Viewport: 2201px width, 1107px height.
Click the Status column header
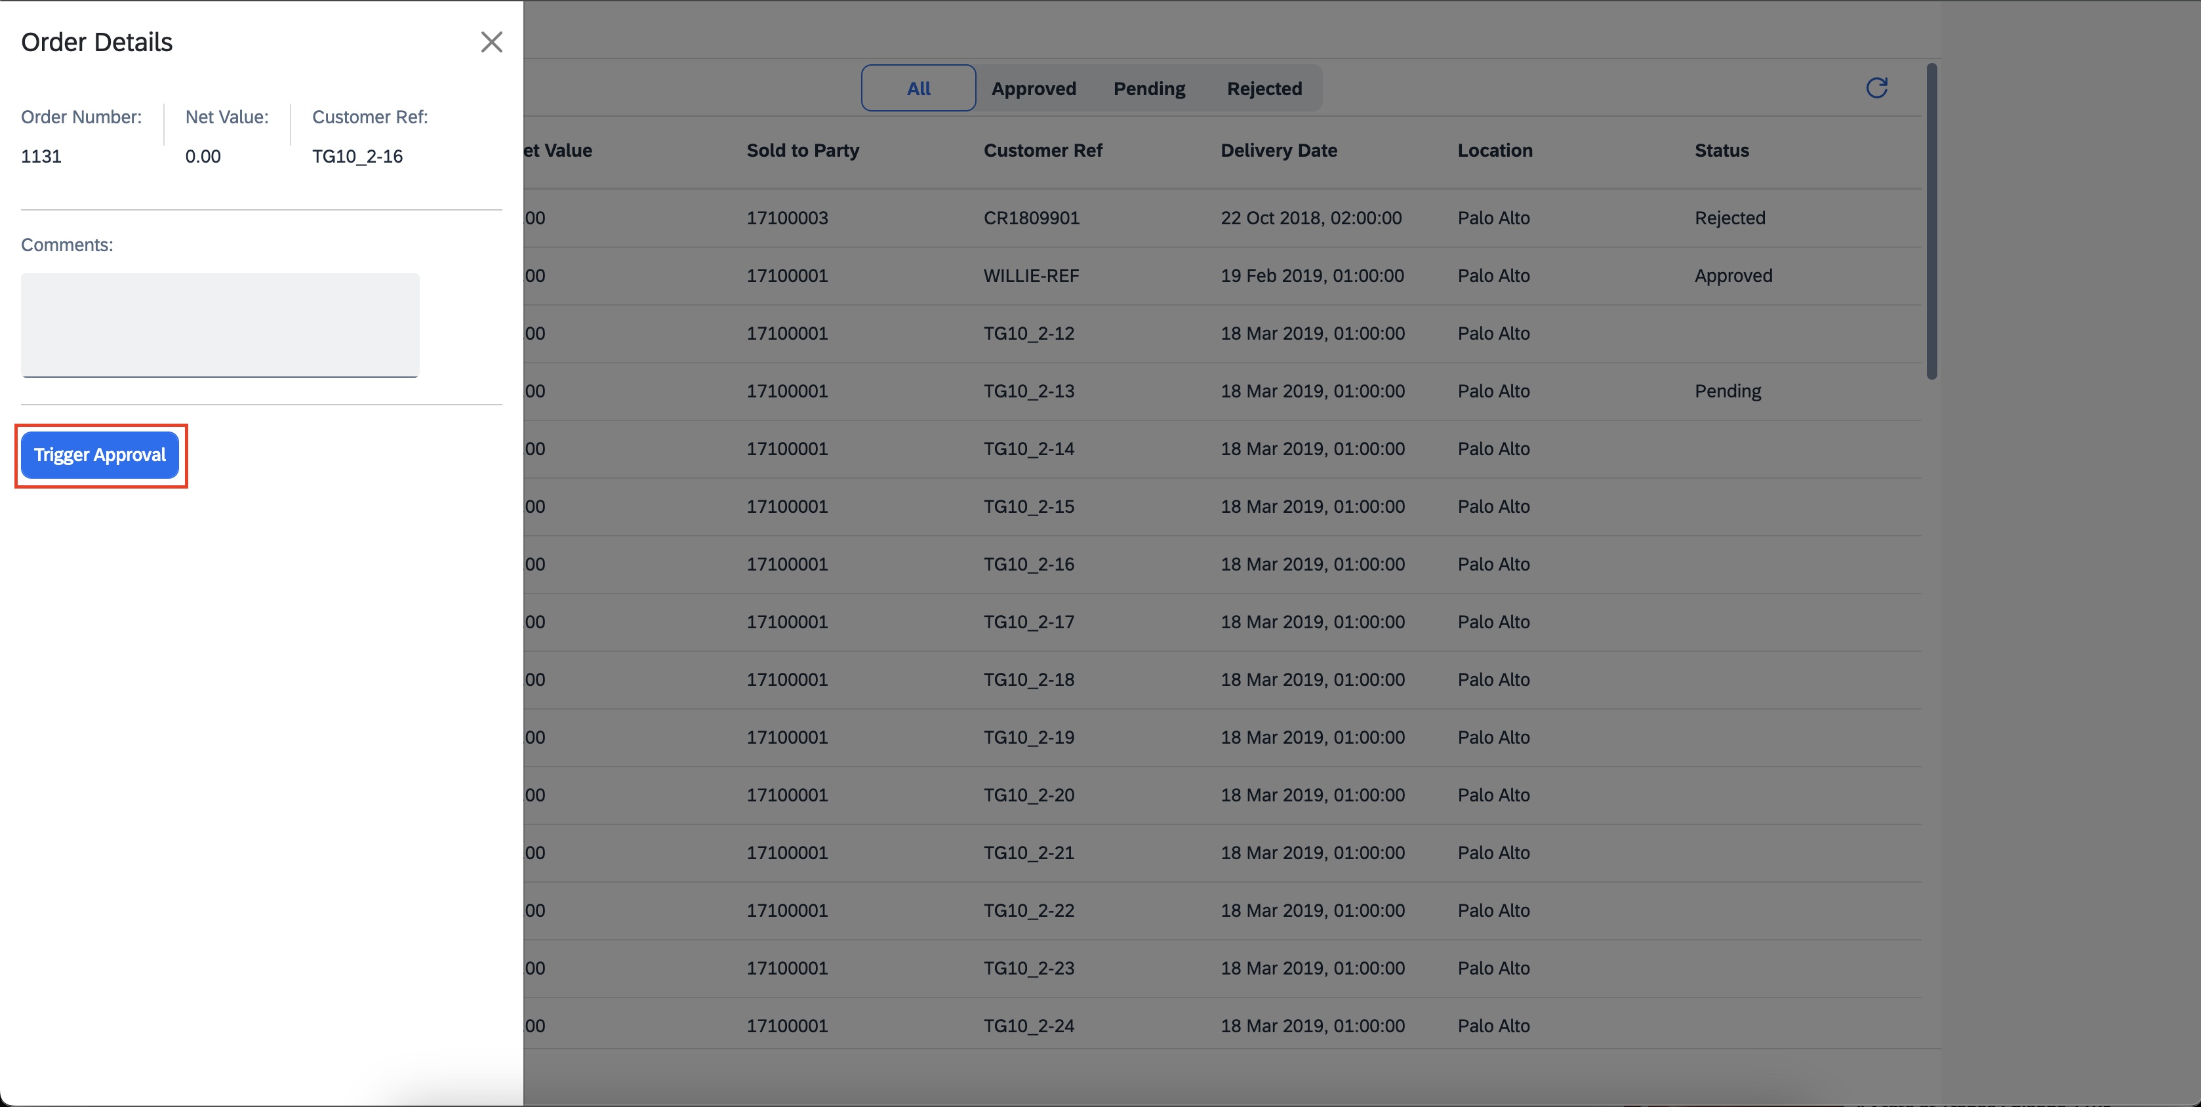point(1721,150)
